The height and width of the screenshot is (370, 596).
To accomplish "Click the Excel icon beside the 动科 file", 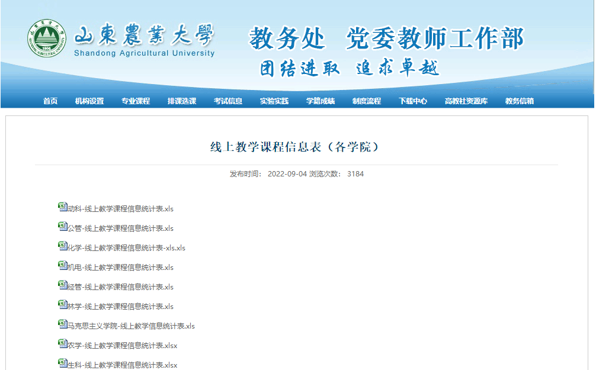I will click(62, 207).
